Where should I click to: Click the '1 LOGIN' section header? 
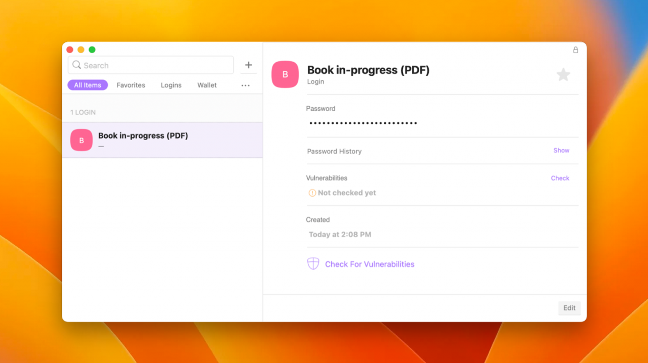[83, 112]
